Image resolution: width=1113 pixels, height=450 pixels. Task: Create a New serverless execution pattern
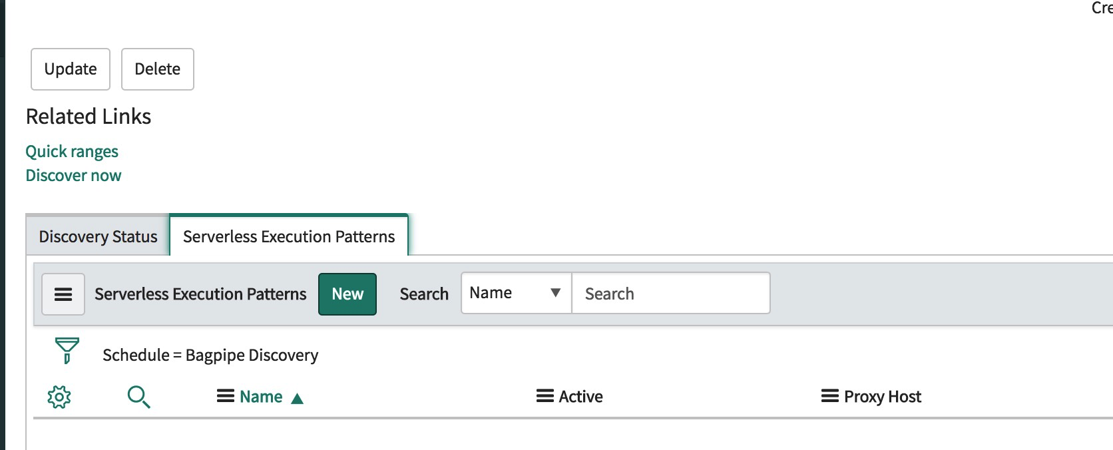347,294
